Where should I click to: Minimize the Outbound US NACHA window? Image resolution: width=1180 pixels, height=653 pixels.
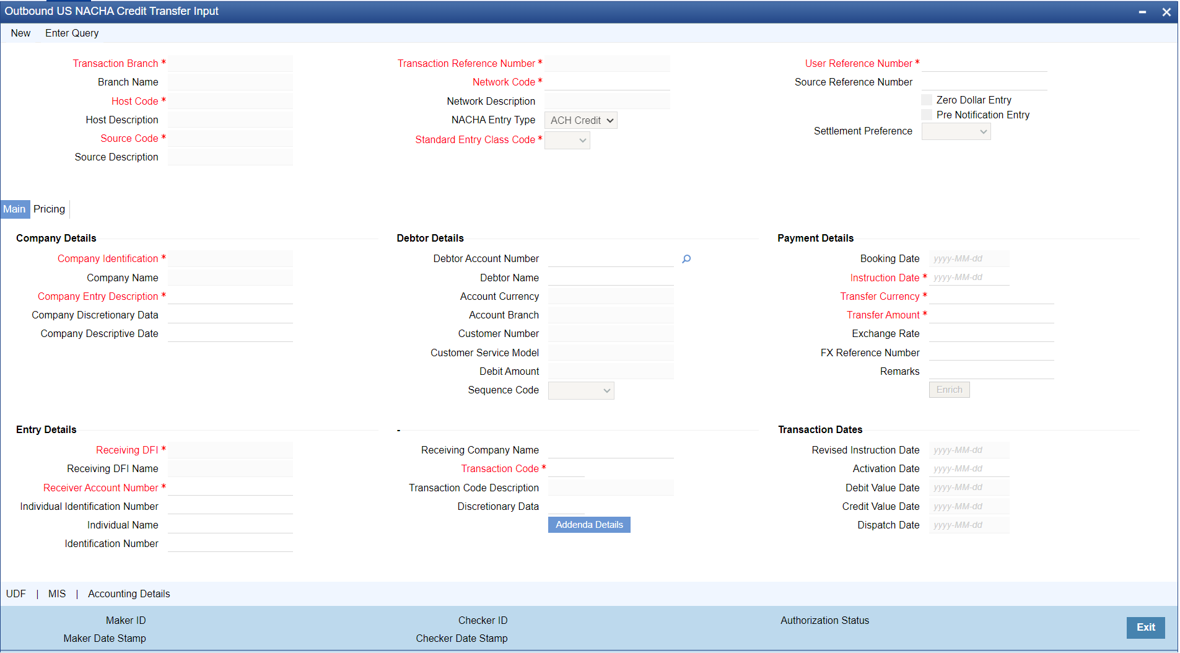[x=1142, y=12]
